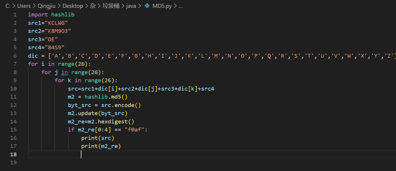Image resolution: width=396 pixels, height=171 pixels.
Task: Click the 'dic' variable on line 6
Action: coord(33,56)
